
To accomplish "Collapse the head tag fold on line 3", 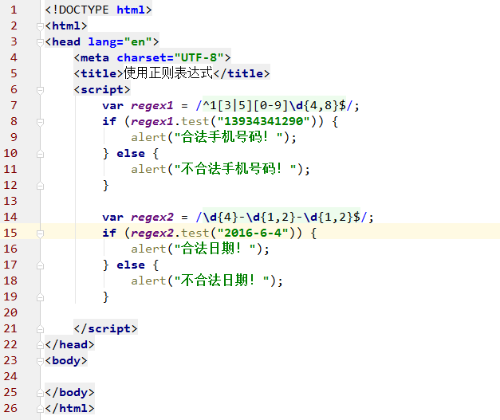I will coord(40,42).
